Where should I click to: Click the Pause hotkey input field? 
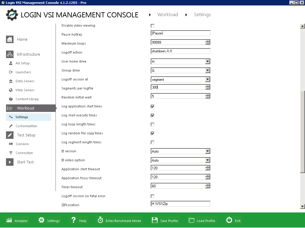click(180, 33)
